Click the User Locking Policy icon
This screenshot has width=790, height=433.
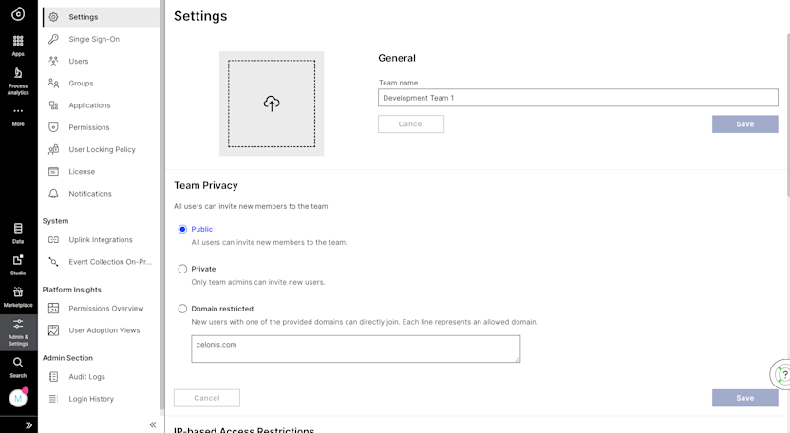53,149
